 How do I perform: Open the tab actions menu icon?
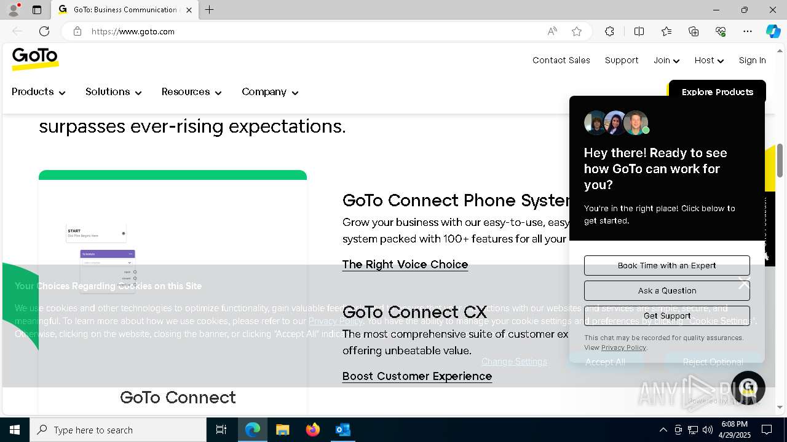click(37, 10)
